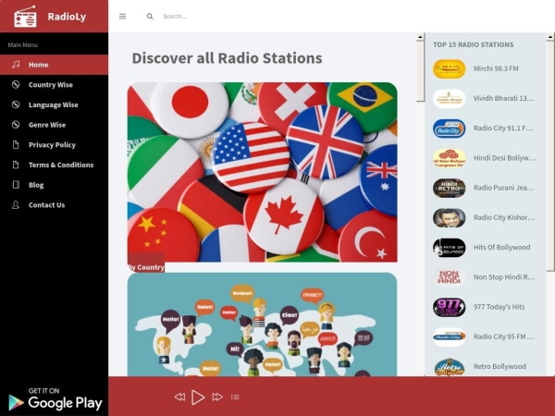The width and height of the screenshot is (555, 416).
Task: Select Non Stop Hindi station name
Action: [504, 277]
